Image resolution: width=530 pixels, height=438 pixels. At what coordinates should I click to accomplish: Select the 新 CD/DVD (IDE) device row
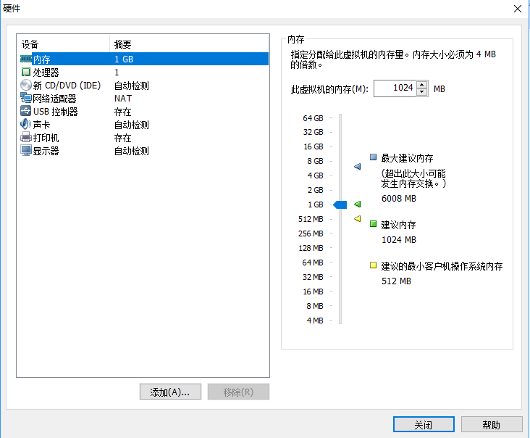144,86
